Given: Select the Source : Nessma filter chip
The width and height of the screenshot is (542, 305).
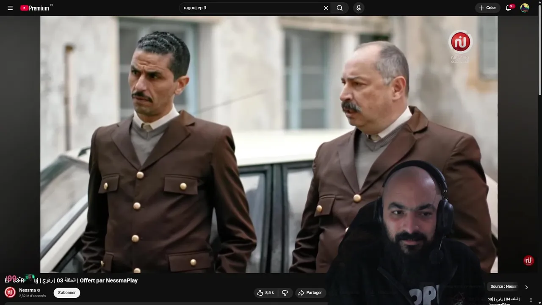Looking at the screenshot, I should tap(503, 287).
